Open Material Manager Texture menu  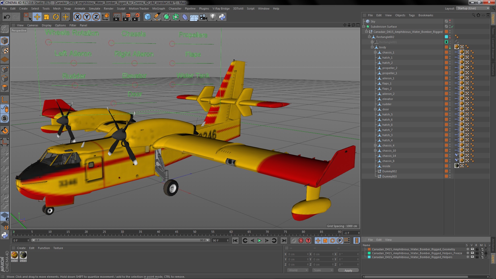(x=58, y=248)
